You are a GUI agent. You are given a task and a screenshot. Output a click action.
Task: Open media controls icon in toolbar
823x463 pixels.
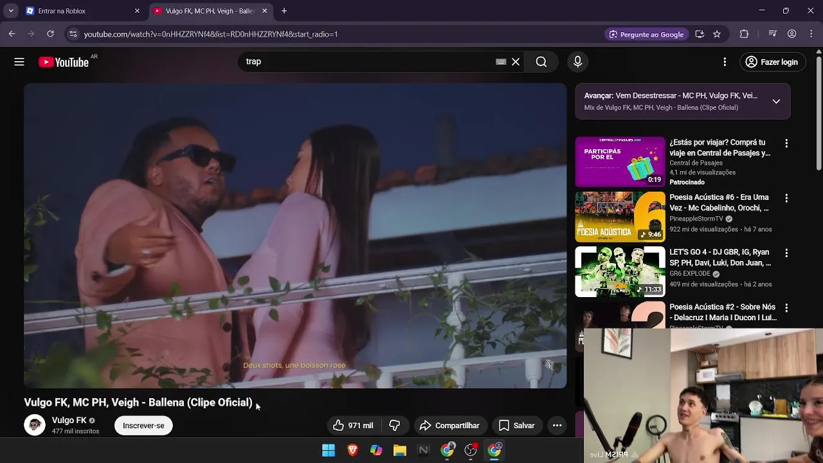point(773,34)
